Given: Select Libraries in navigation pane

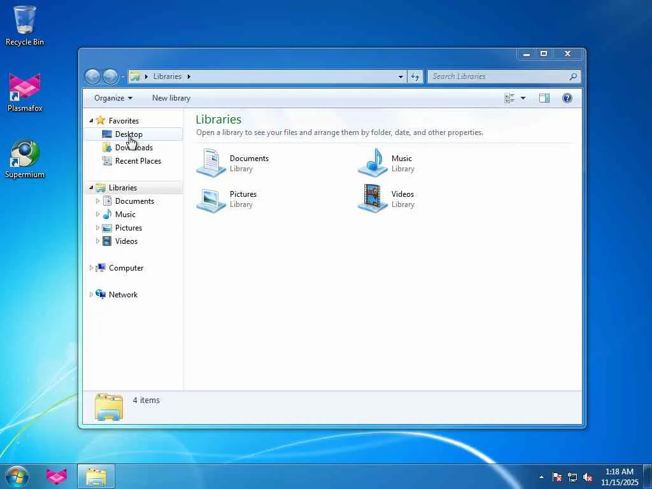Looking at the screenshot, I should point(133,188).
